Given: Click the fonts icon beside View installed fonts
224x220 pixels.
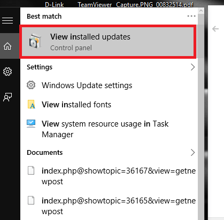Looking at the screenshot, I should coord(31,104).
